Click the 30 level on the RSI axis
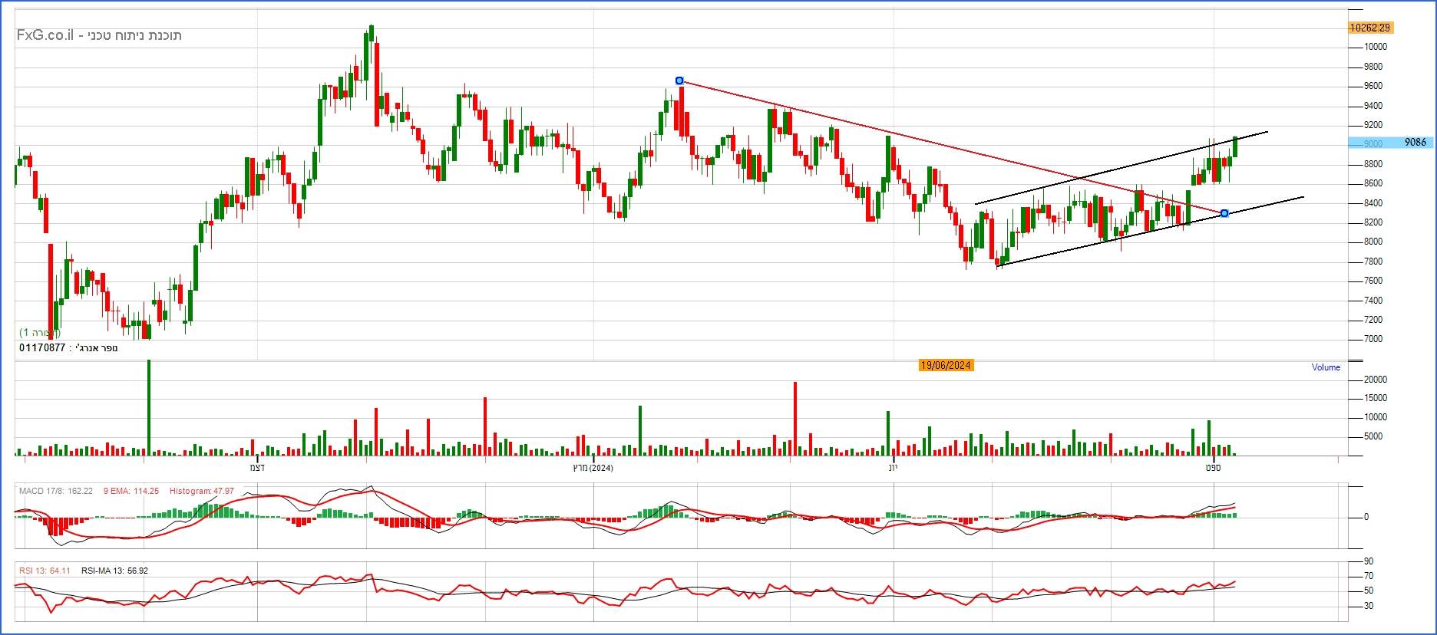This screenshot has height=635, width=1437. [x=1369, y=606]
